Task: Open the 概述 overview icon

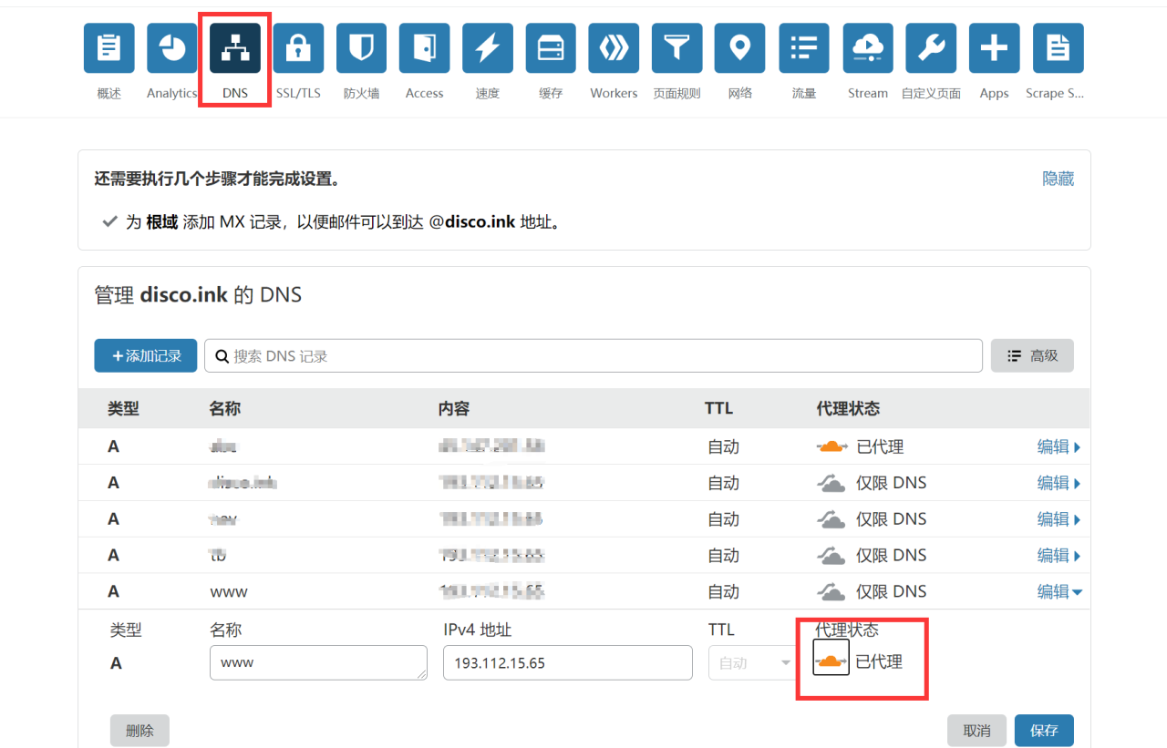Action: (x=109, y=48)
